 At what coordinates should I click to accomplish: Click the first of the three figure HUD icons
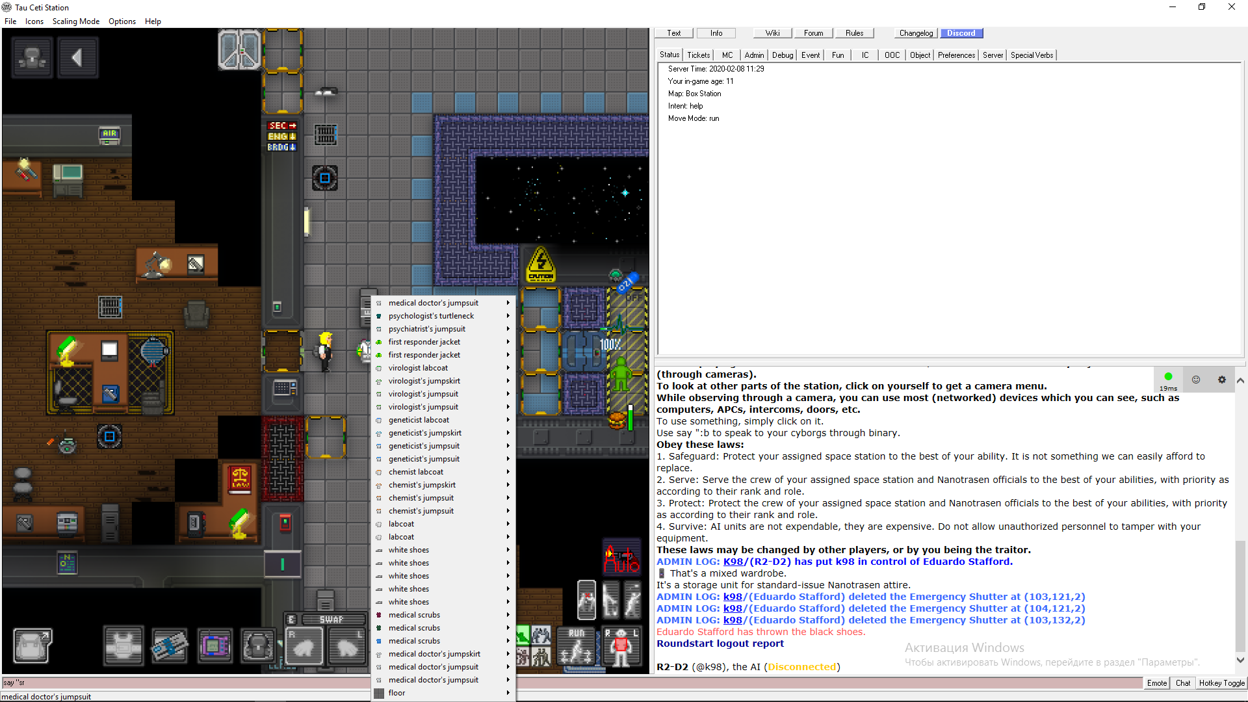pyautogui.click(x=586, y=599)
